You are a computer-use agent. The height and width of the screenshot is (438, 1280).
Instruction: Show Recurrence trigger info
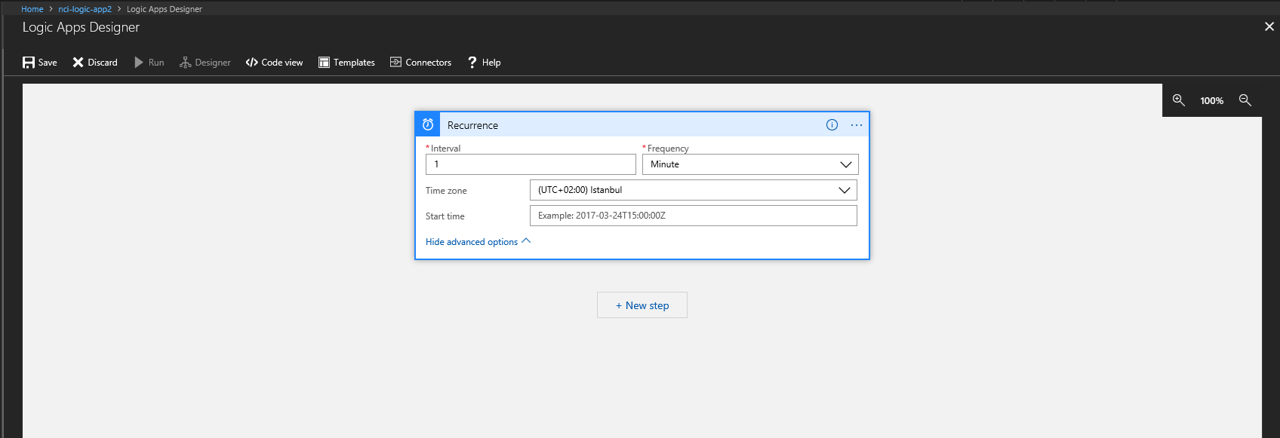832,125
